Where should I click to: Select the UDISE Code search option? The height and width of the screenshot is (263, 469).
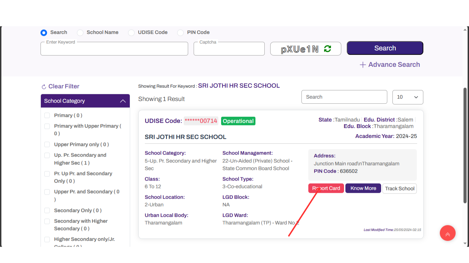[x=131, y=33]
